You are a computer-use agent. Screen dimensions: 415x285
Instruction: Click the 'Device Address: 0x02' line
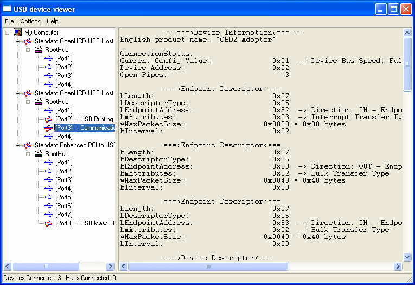pyautogui.click(x=205, y=68)
